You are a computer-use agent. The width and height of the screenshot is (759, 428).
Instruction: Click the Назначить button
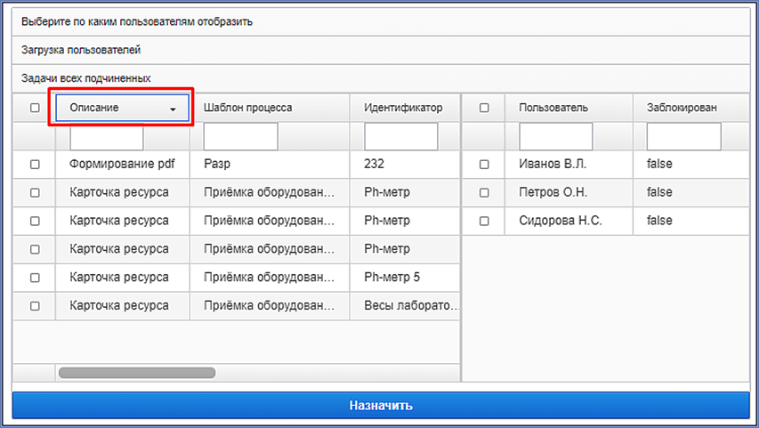(x=381, y=405)
